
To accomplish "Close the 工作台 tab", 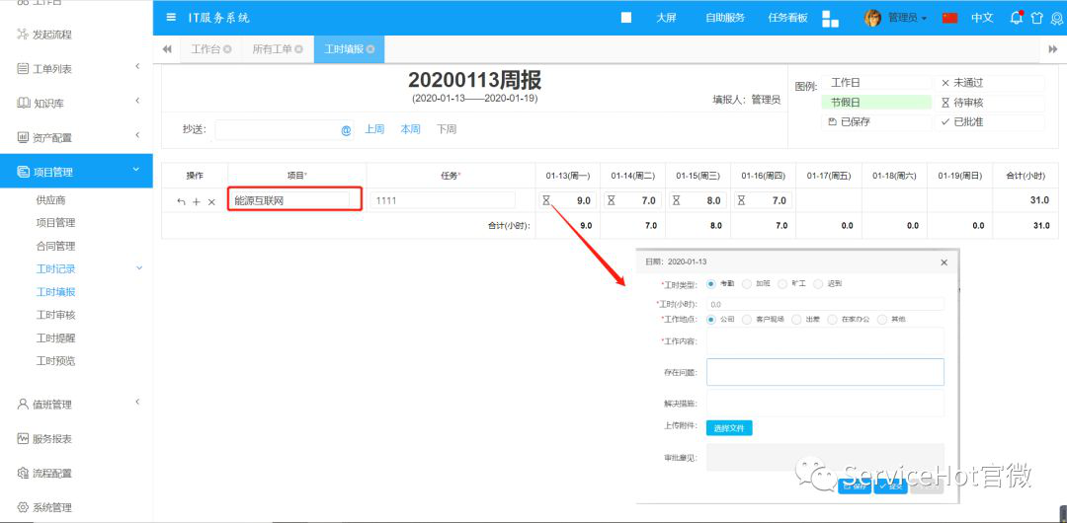I will [228, 49].
